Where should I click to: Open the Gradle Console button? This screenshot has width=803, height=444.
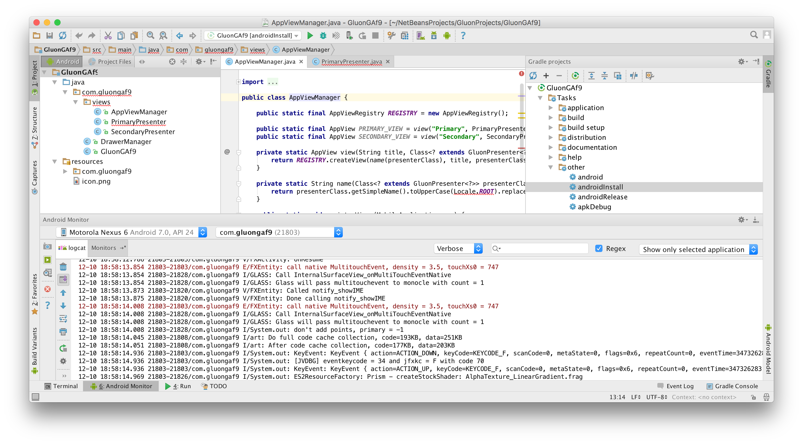pos(732,386)
